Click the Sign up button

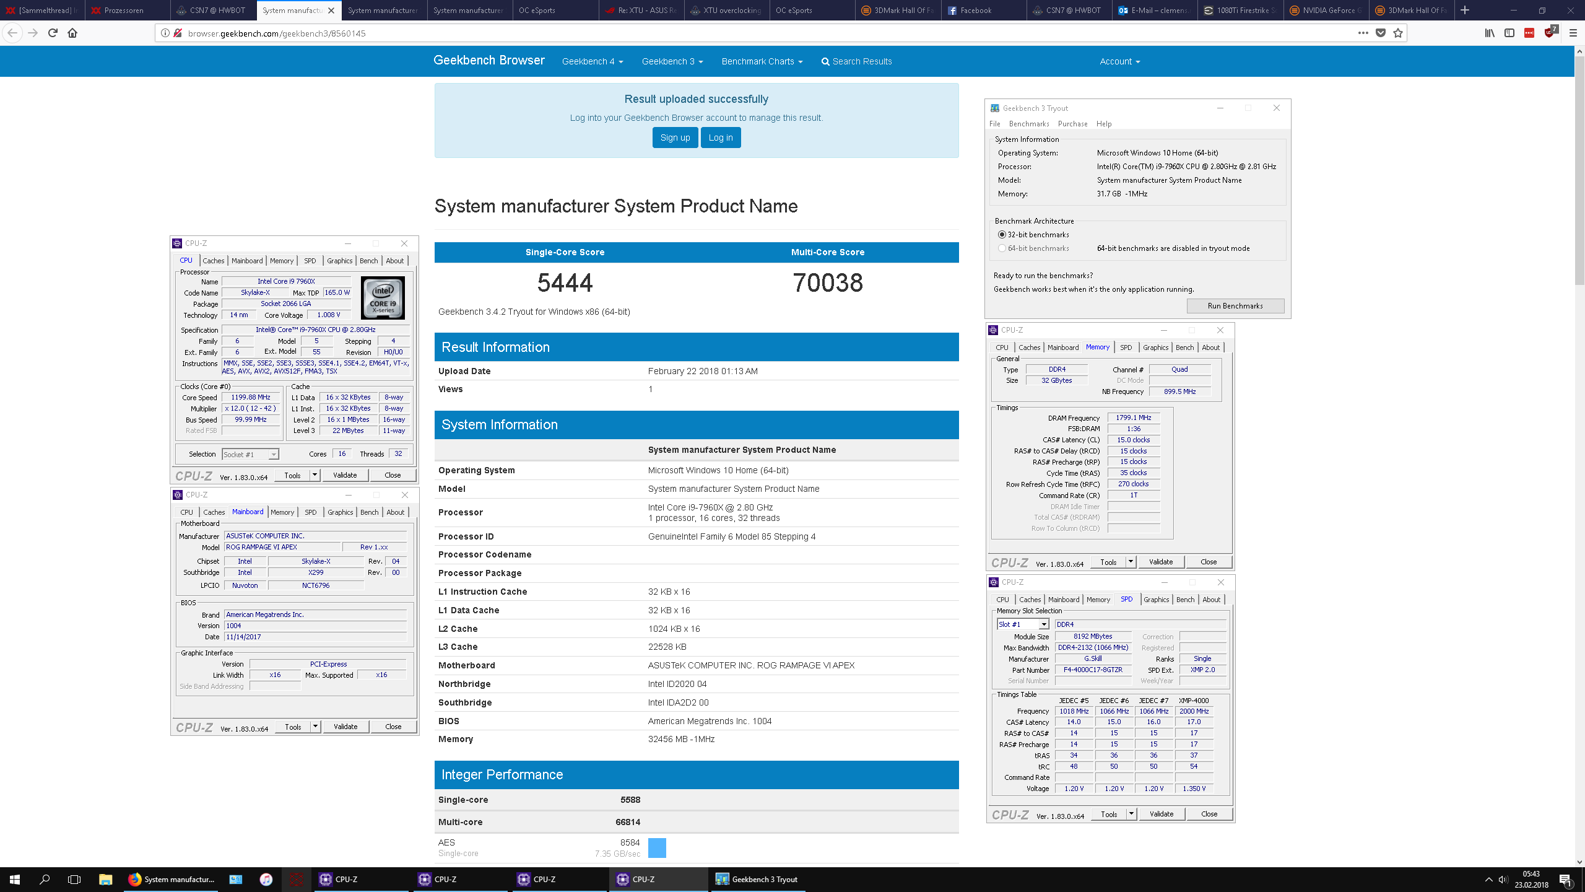click(675, 138)
